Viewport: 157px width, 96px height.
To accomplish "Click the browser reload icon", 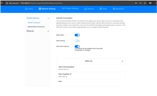I will click(x=2, y=3).
